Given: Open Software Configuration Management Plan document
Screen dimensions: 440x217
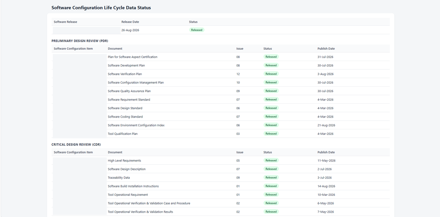Looking at the screenshot, I should pos(136,83).
